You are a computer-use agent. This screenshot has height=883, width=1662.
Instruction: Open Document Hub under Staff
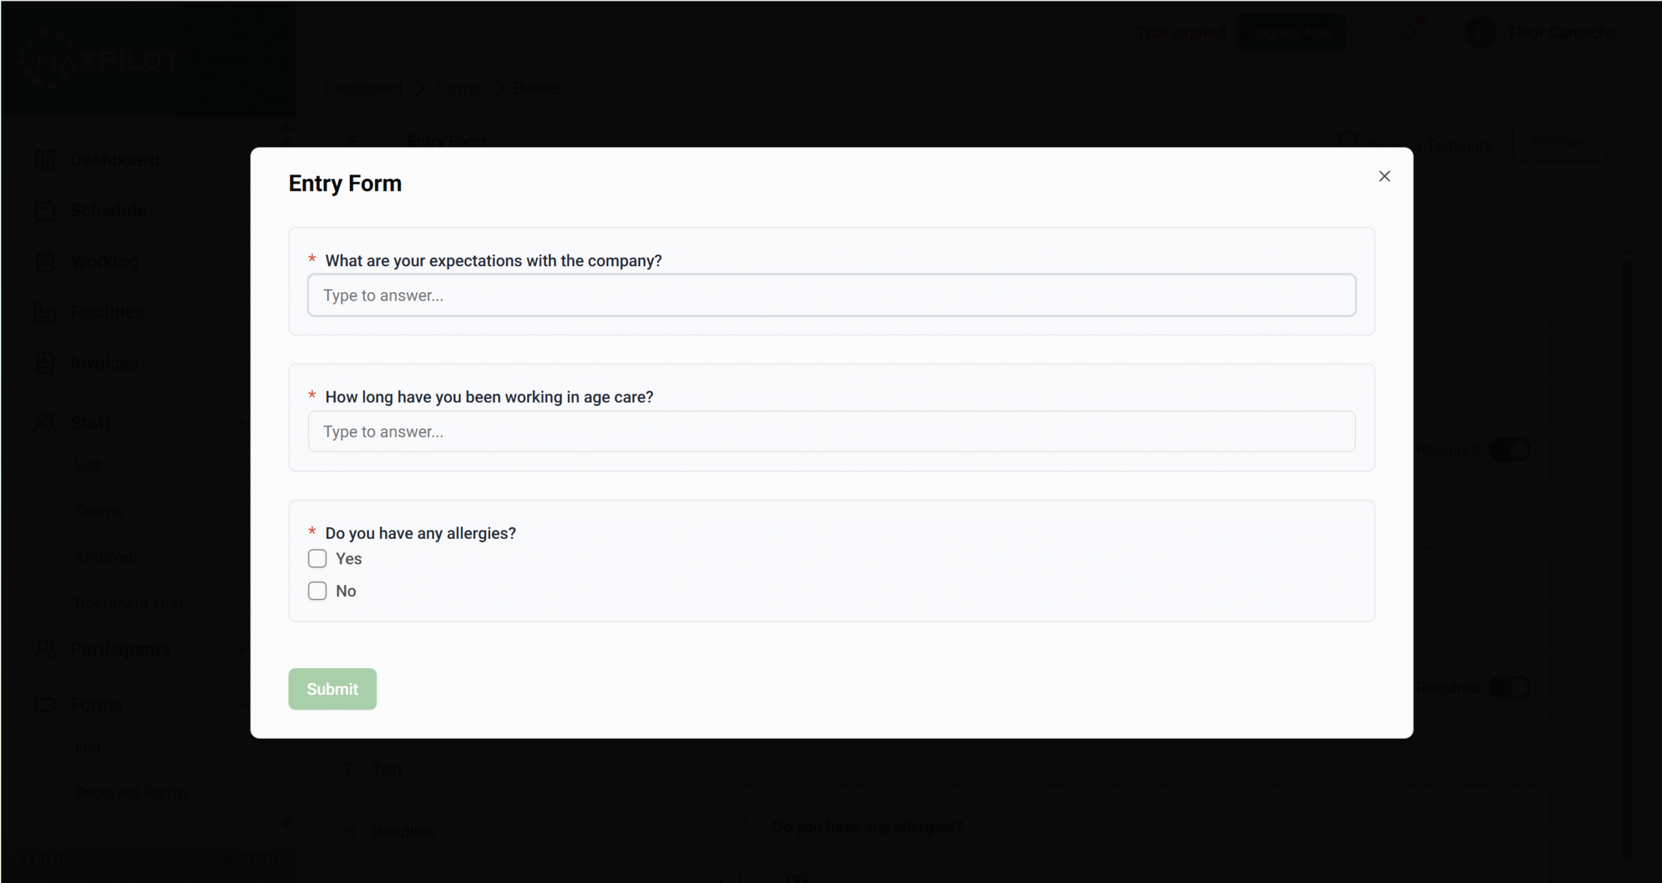coord(128,603)
